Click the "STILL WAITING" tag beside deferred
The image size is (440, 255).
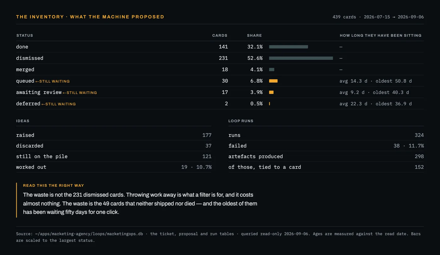[x=58, y=104]
